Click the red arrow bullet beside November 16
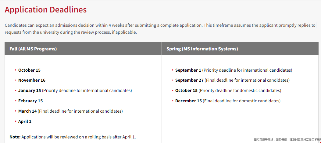Image resolution: width=321 pixels, height=143 pixels. [x=16, y=80]
